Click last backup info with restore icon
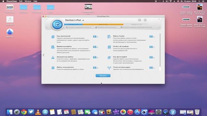Screen dimensions: 207x116 click(136, 27)
